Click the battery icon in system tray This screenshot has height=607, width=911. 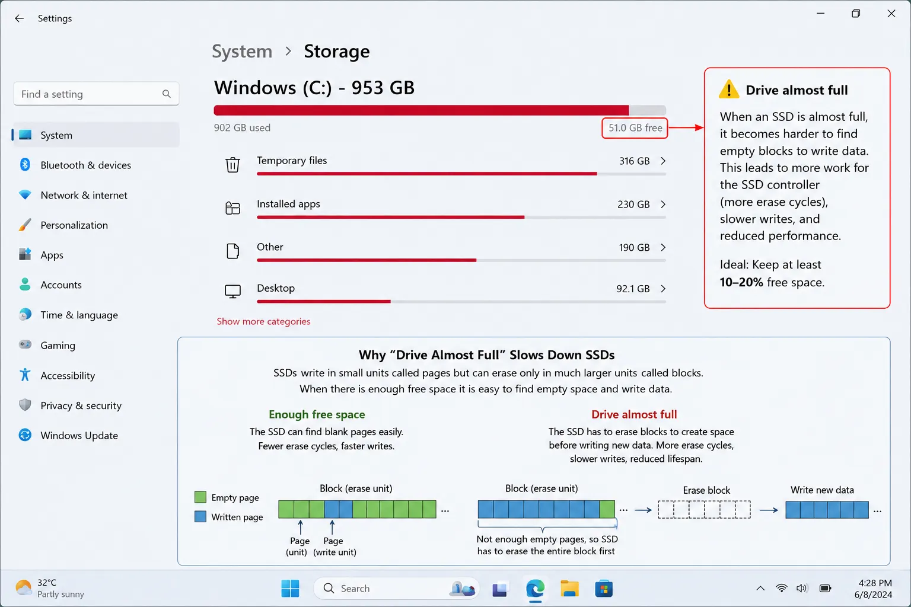pos(825,588)
